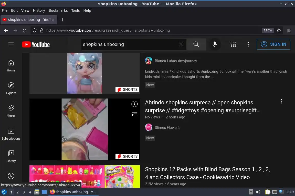
Task: Open Explore in sidebar
Action: tap(11, 89)
